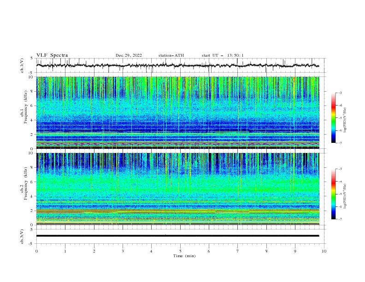Pick the ch.2 PSD color scale bar
The image size is (365, 282).
334,194
